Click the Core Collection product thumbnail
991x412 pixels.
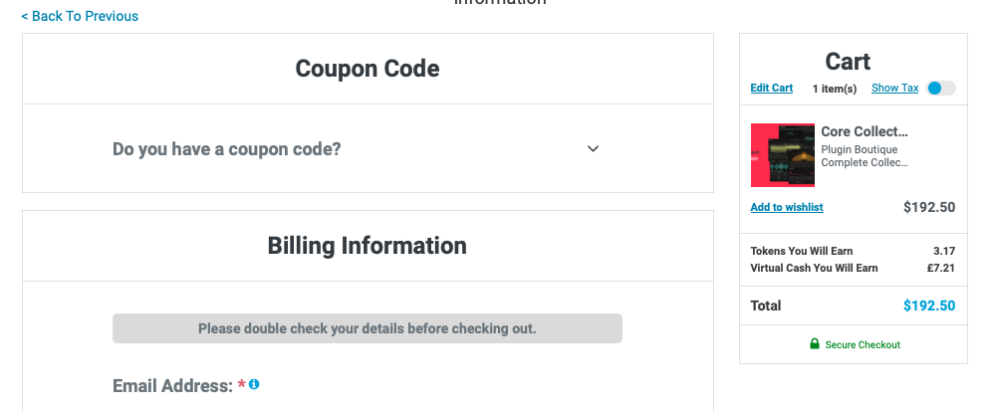[x=783, y=155]
